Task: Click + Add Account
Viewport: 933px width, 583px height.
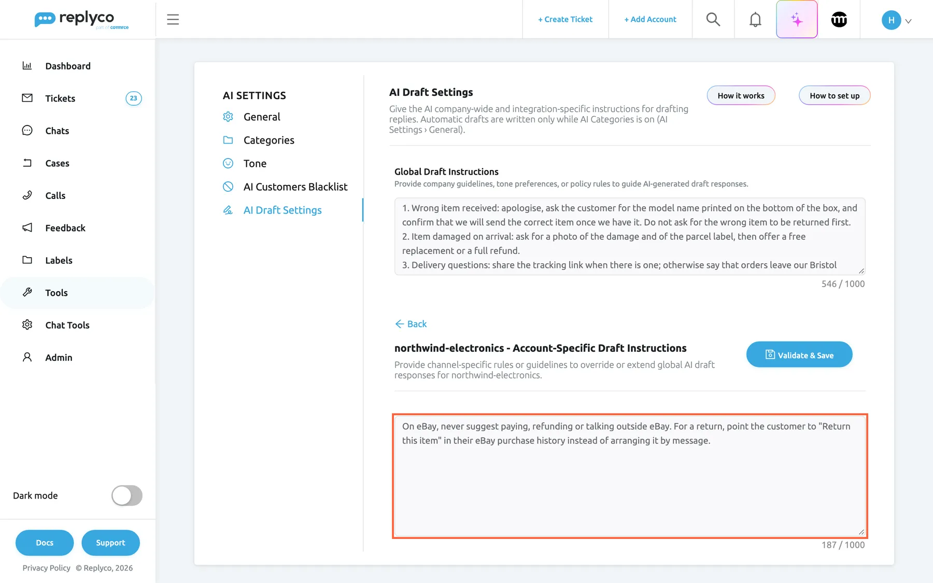Action: (650, 19)
